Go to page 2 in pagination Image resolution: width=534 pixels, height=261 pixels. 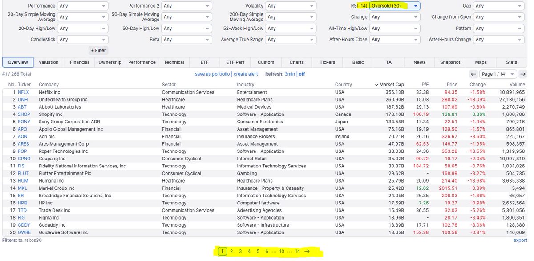[x=231, y=252]
